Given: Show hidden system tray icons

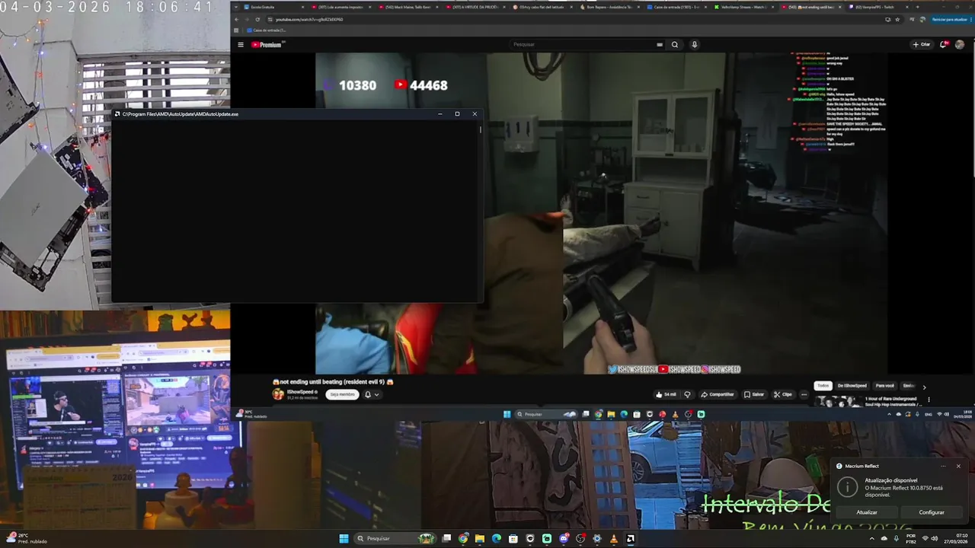Looking at the screenshot, I should (x=872, y=539).
